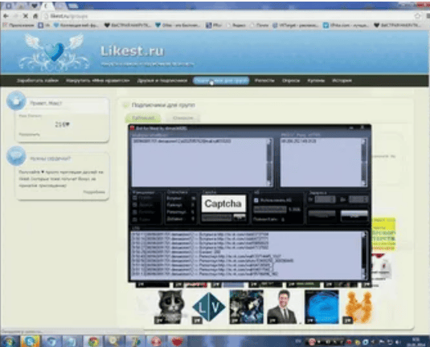Close the bot window

(362, 128)
